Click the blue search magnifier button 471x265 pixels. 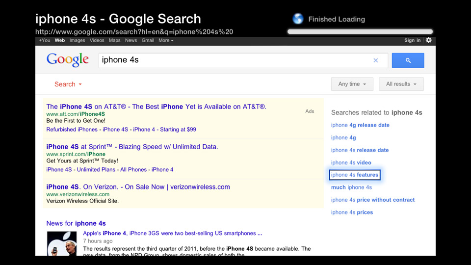[408, 60]
